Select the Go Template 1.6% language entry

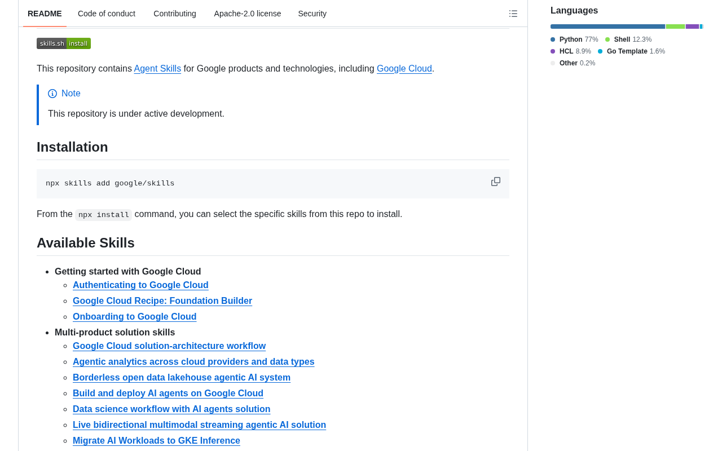(x=631, y=51)
